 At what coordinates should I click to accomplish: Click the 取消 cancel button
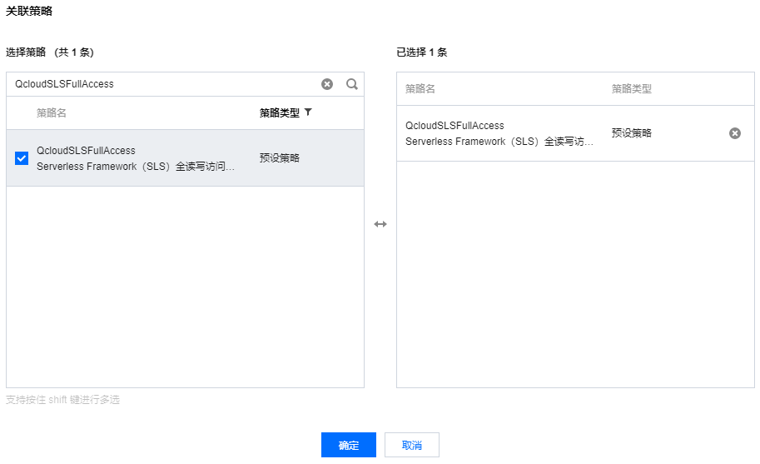pyautogui.click(x=412, y=445)
